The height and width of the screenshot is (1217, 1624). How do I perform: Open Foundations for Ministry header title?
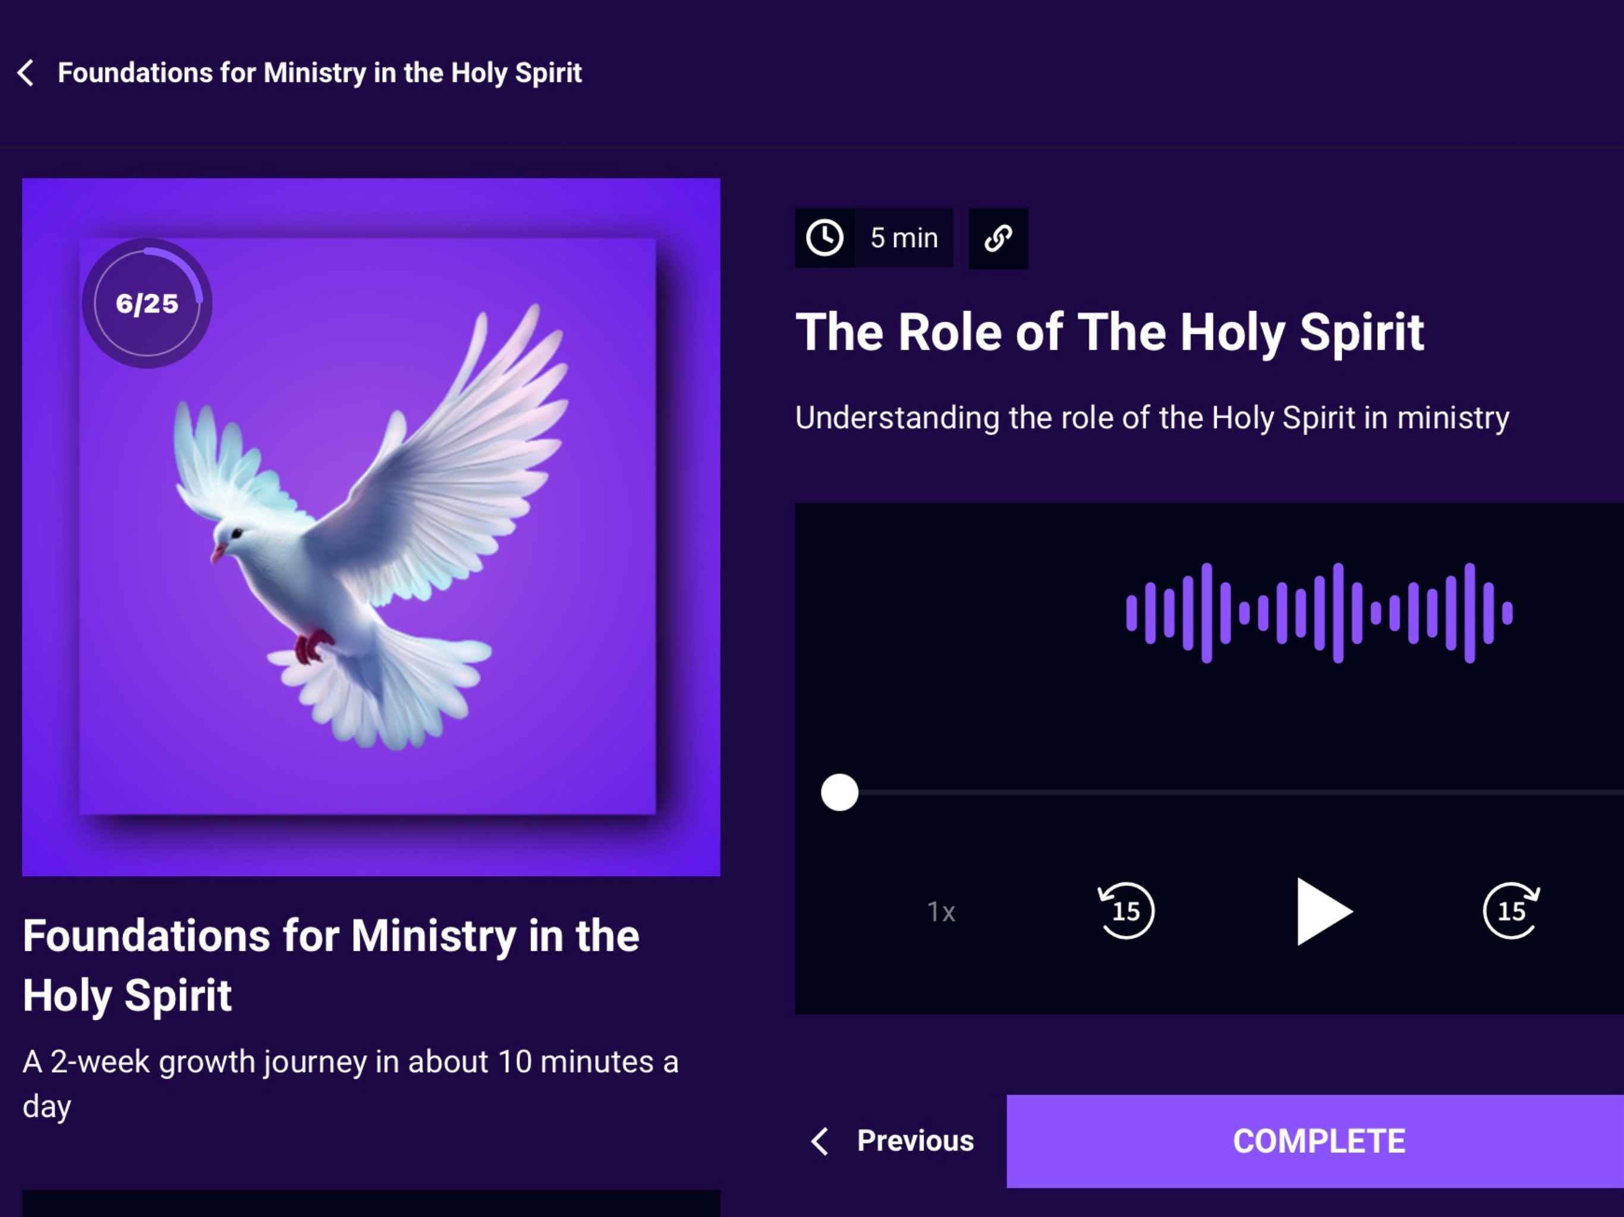319,72
